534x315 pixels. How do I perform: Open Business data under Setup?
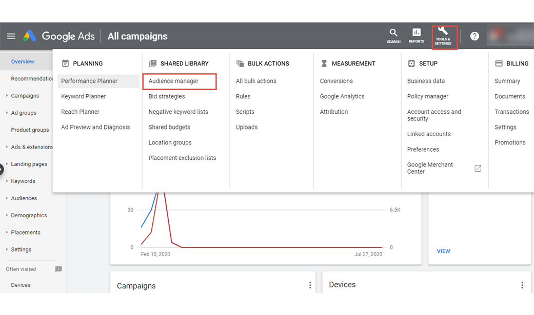click(426, 81)
